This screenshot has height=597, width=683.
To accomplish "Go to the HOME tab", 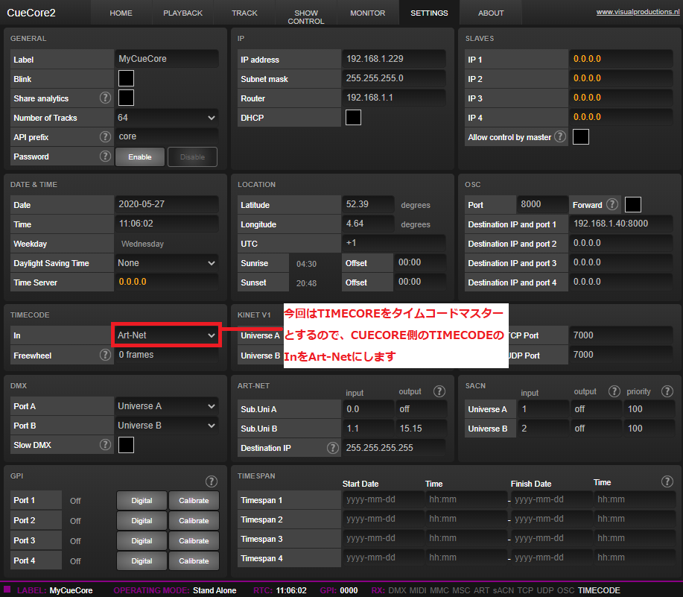I will pos(121,13).
